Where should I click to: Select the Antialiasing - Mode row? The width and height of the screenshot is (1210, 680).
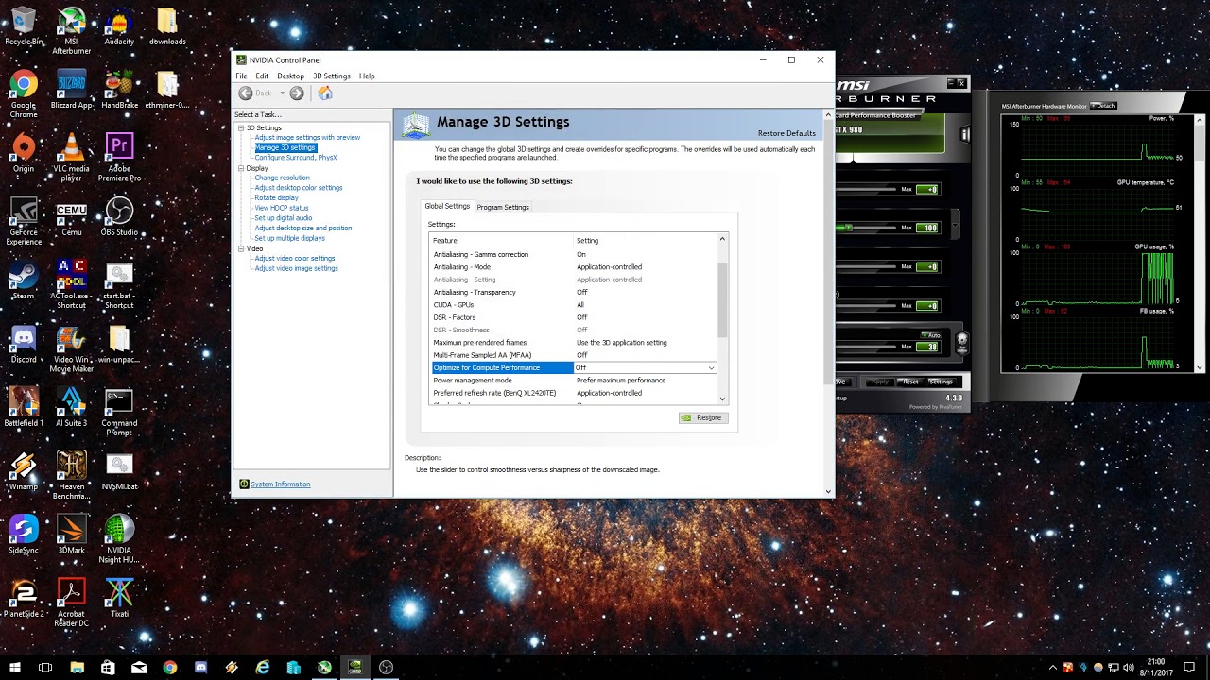[x=574, y=267]
